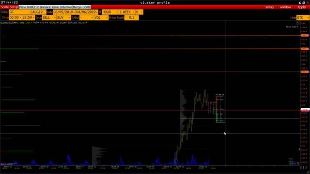Expand the GC ticker dropdown
The height and width of the screenshot is (174, 310).
[x=20, y=12]
